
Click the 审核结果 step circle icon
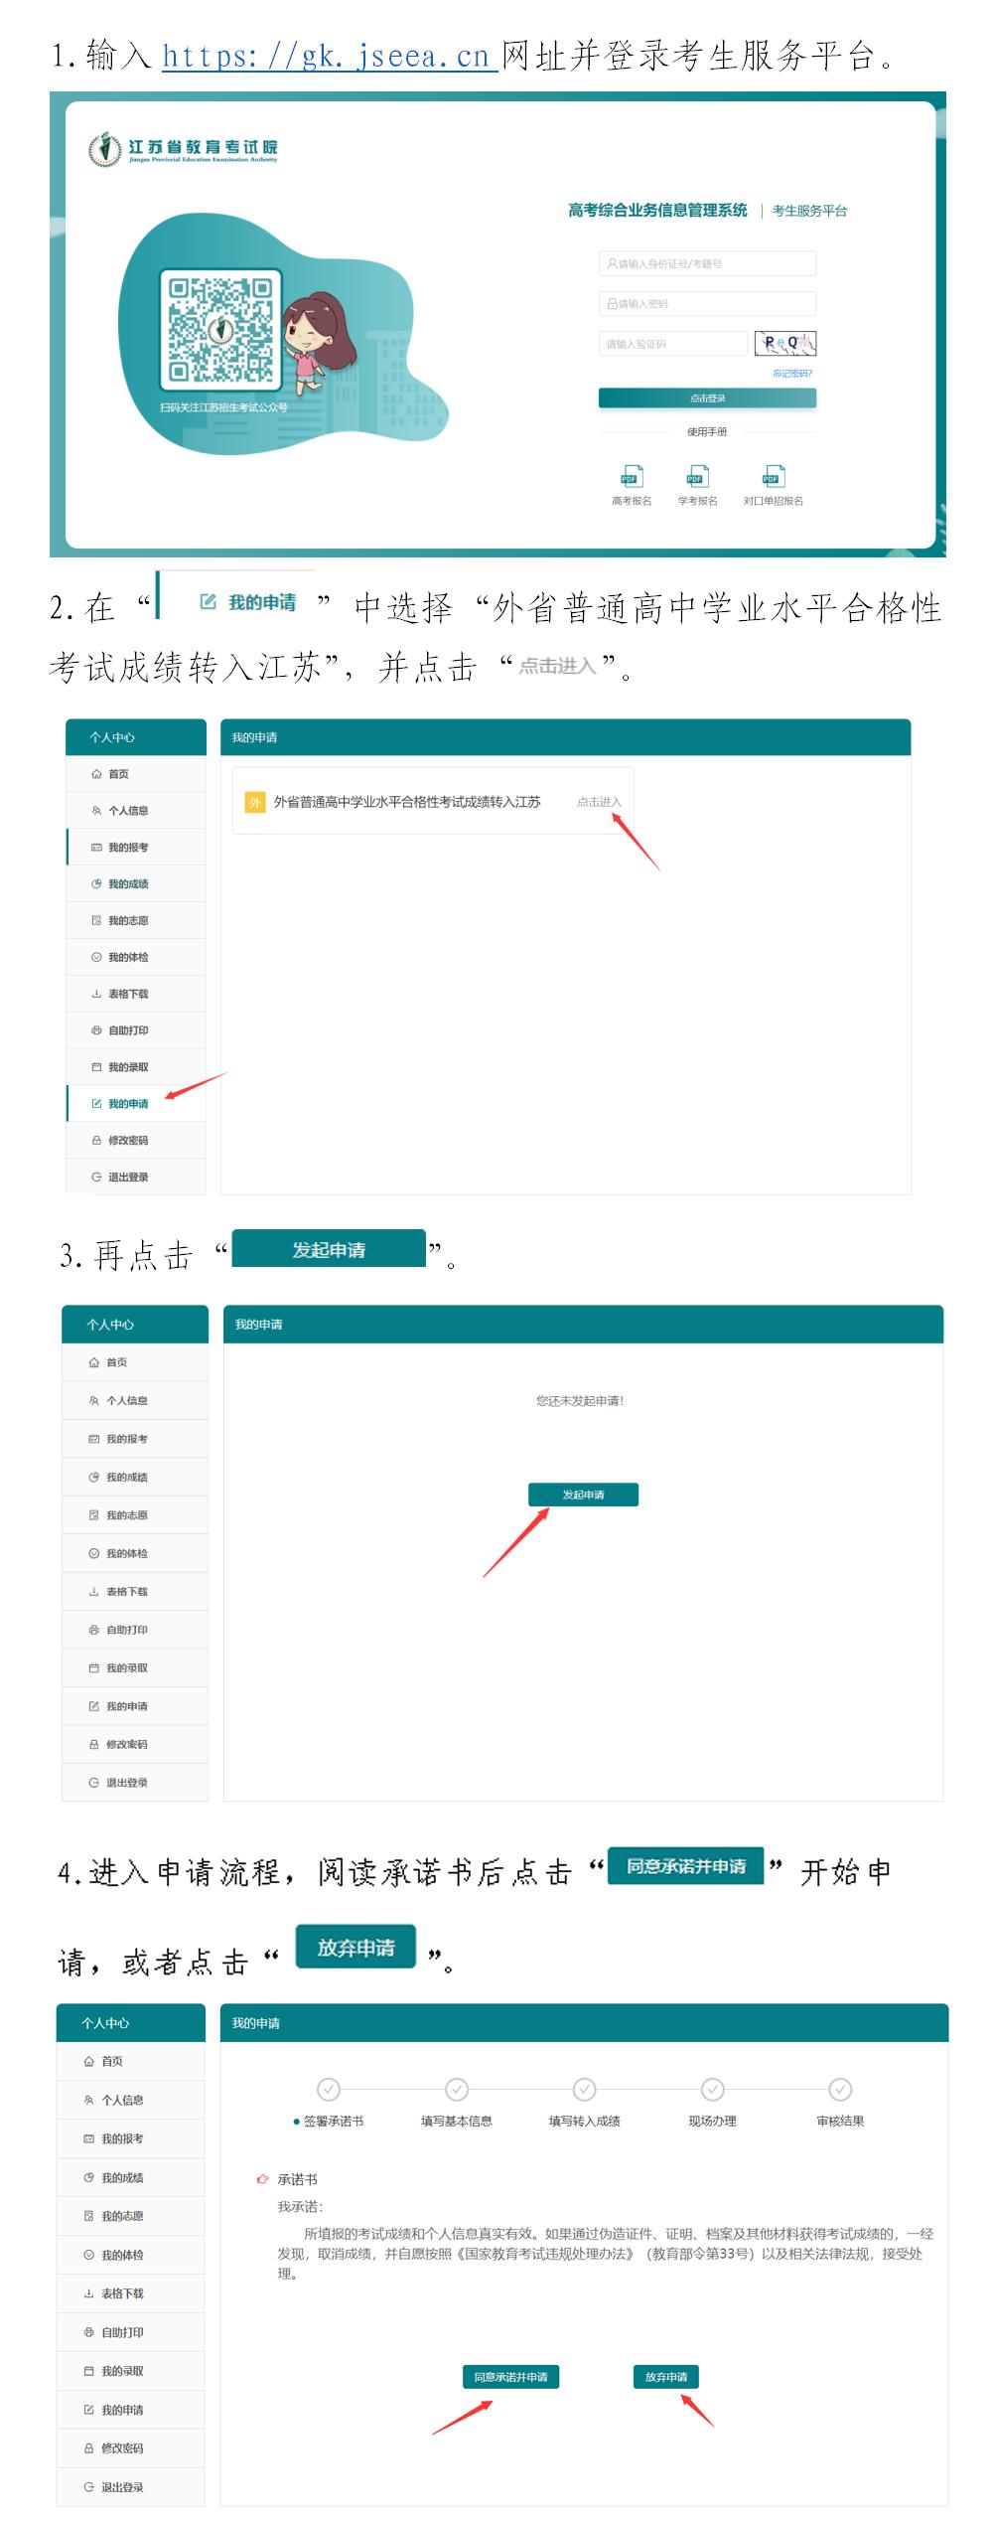pos(840,2090)
